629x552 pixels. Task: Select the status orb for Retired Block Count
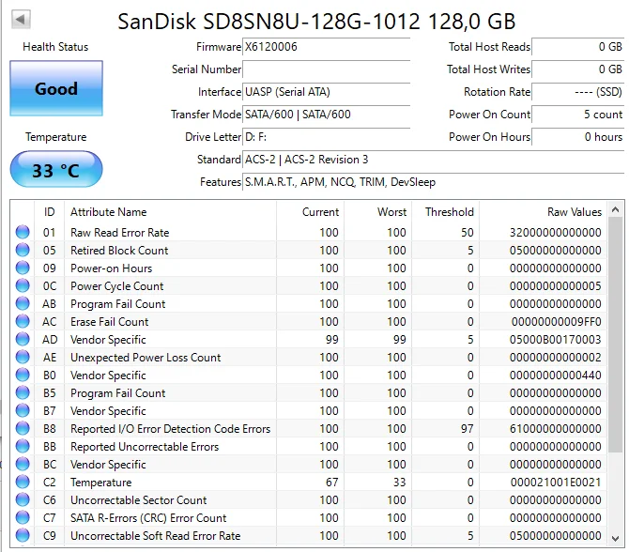(23, 250)
